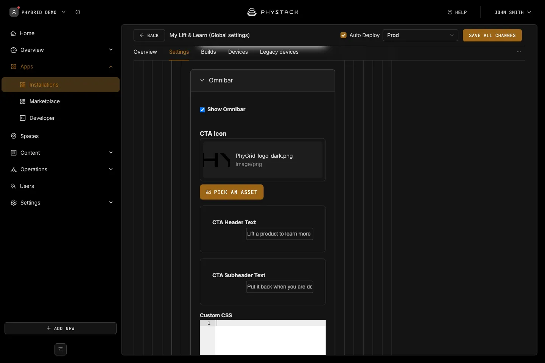Click the Content icon in sidebar
545x363 pixels.
[x=14, y=153]
